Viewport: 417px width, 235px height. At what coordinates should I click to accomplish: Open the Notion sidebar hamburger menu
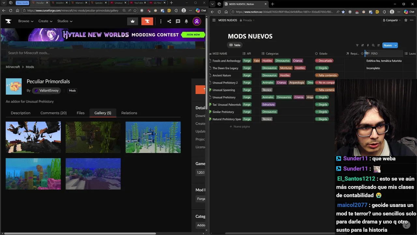214,20
